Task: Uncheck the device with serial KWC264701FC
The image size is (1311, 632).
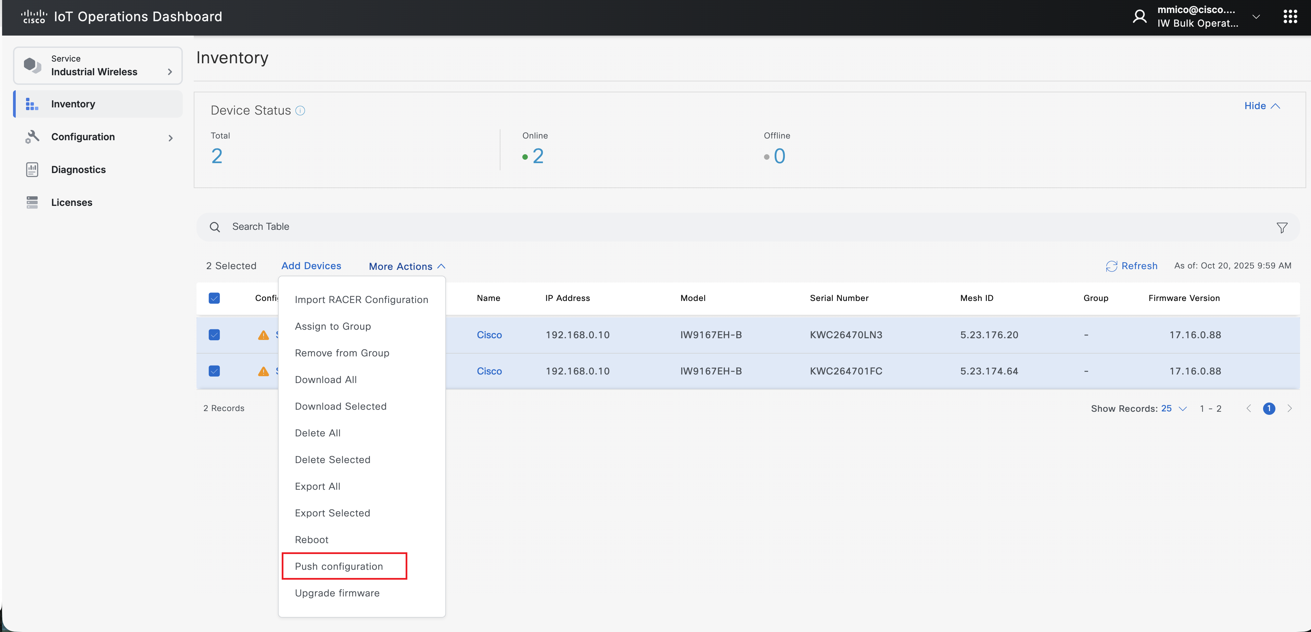Action: click(x=214, y=371)
